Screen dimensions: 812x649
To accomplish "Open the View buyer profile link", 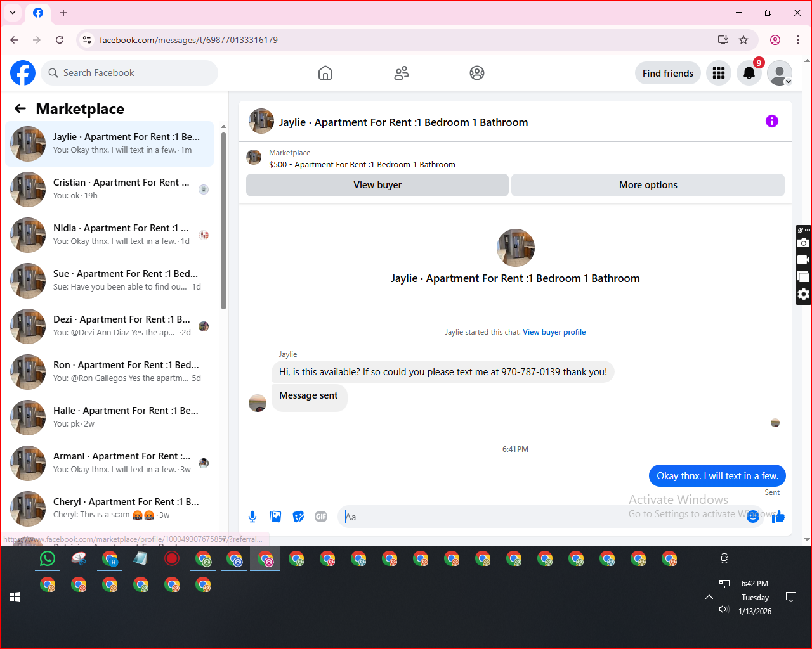I will click(x=554, y=332).
